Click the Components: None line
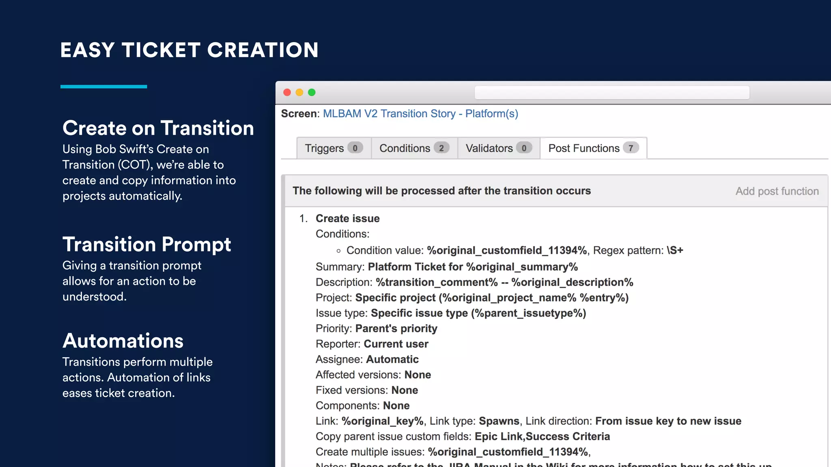Screen dimensions: 831x467 tap(363, 405)
